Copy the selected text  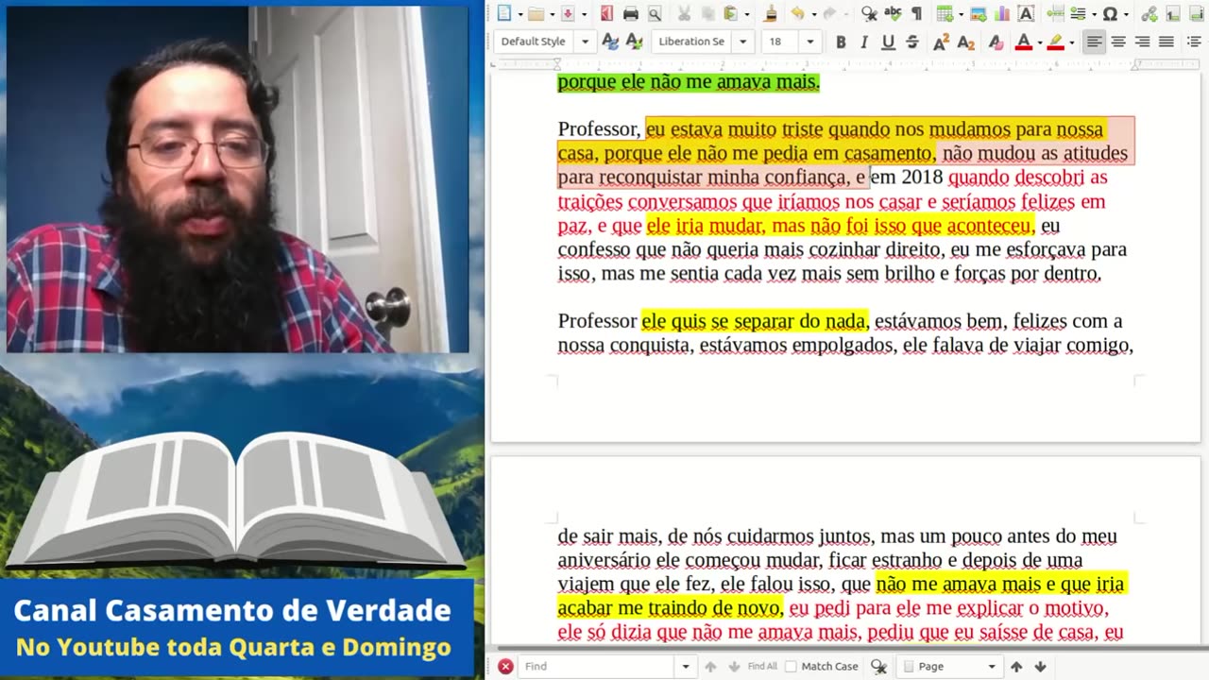(707, 13)
